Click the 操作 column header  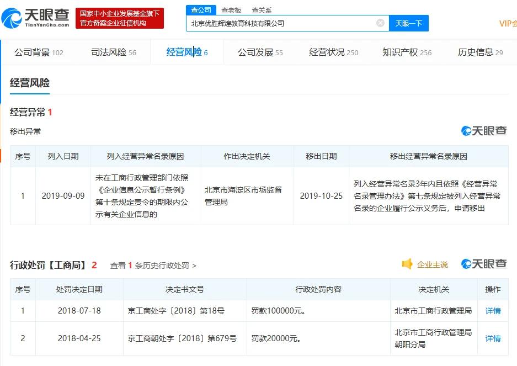coord(493,289)
